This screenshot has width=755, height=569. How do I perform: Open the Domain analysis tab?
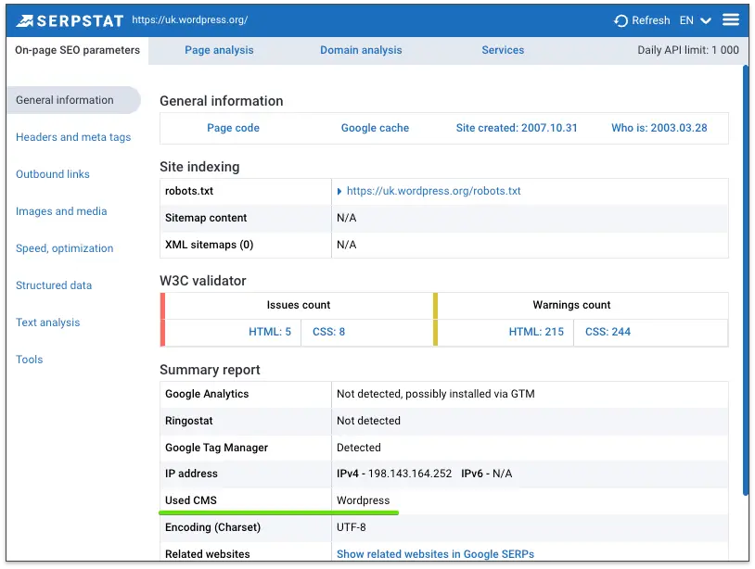pyautogui.click(x=361, y=50)
